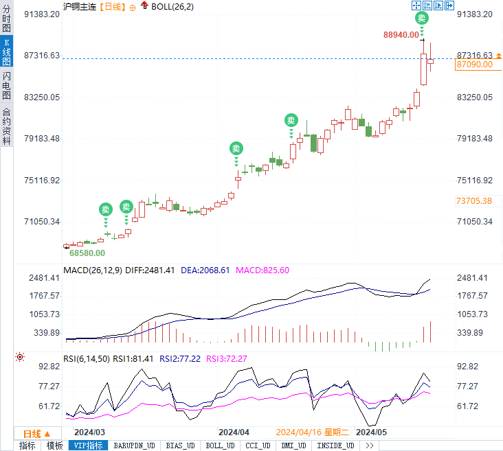Select the BARUPDN_UD indicator tab
This screenshot has height=451, width=503.
pos(135,446)
